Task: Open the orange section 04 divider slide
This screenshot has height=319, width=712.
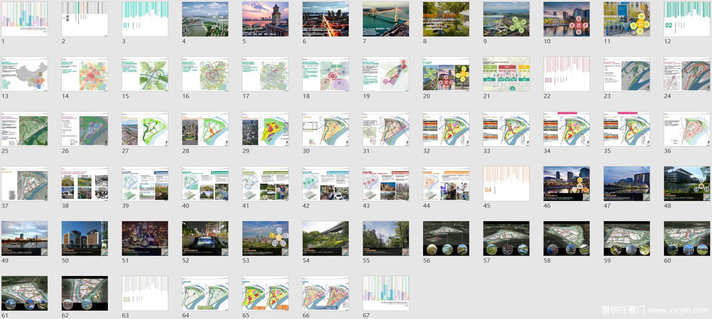Action: [506, 184]
